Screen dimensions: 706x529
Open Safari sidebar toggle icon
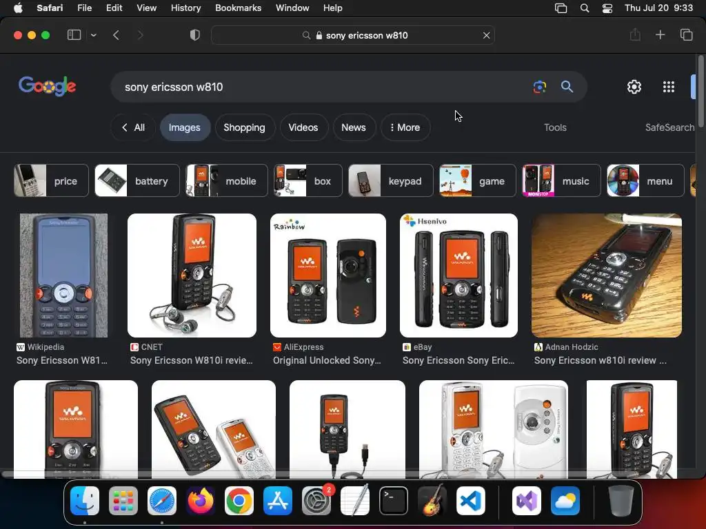pos(74,35)
